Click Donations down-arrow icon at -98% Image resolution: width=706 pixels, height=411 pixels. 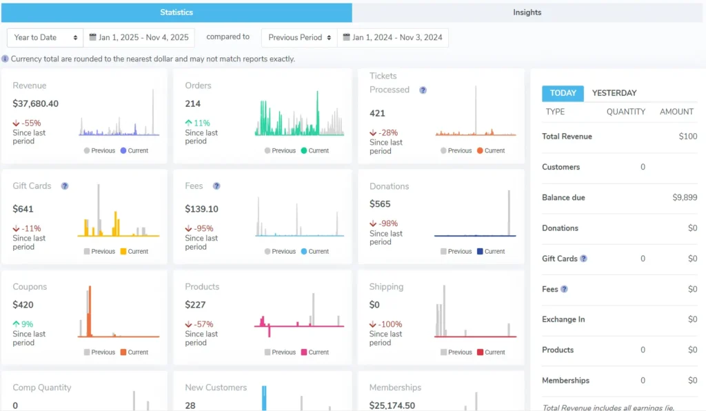pyautogui.click(x=373, y=223)
